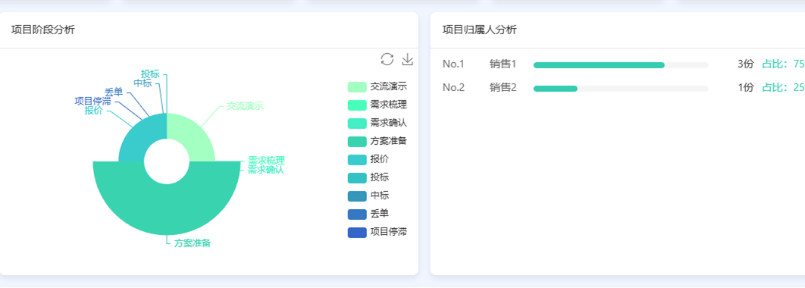This screenshot has width=805, height=288.
Task: Toggle 需求梳理 legend item
Action: [x=377, y=105]
